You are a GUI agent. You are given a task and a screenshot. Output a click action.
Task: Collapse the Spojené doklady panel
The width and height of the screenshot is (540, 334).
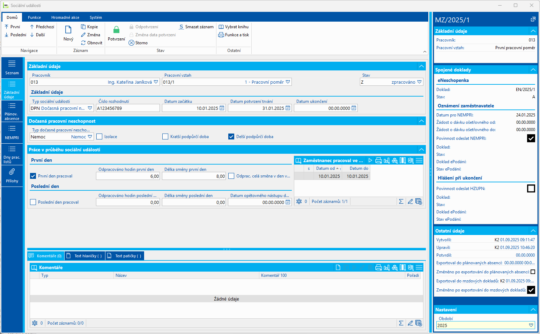coord(533,70)
